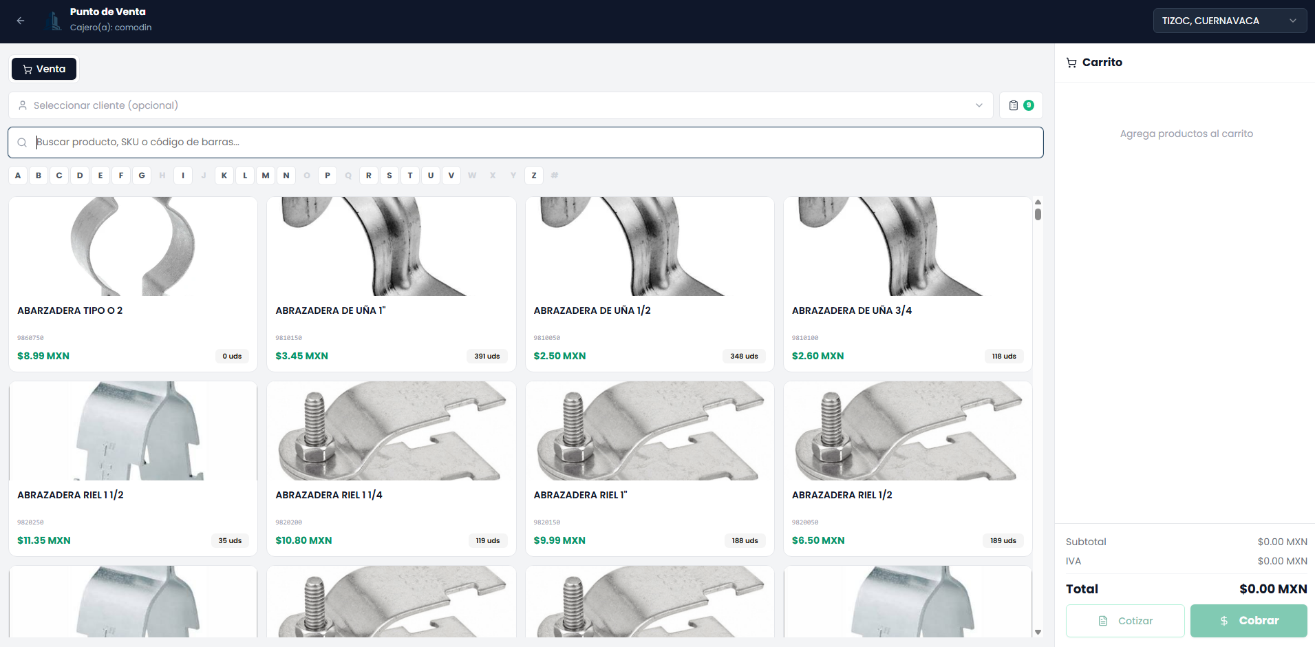The height and width of the screenshot is (647, 1315).
Task: Select ABRAZADERA DE UÑA 1/2 card
Action: tap(650, 284)
